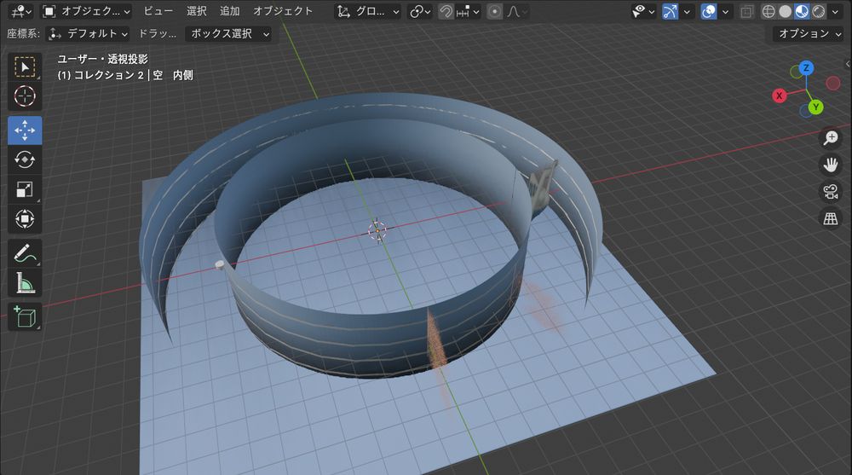
Task: Click the 座標系: label
Action: [23, 34]
